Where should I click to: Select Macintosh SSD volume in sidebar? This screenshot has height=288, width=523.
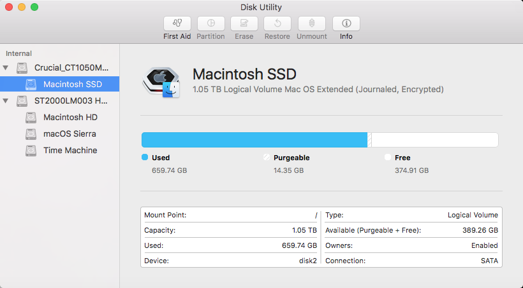coord(59,85)
